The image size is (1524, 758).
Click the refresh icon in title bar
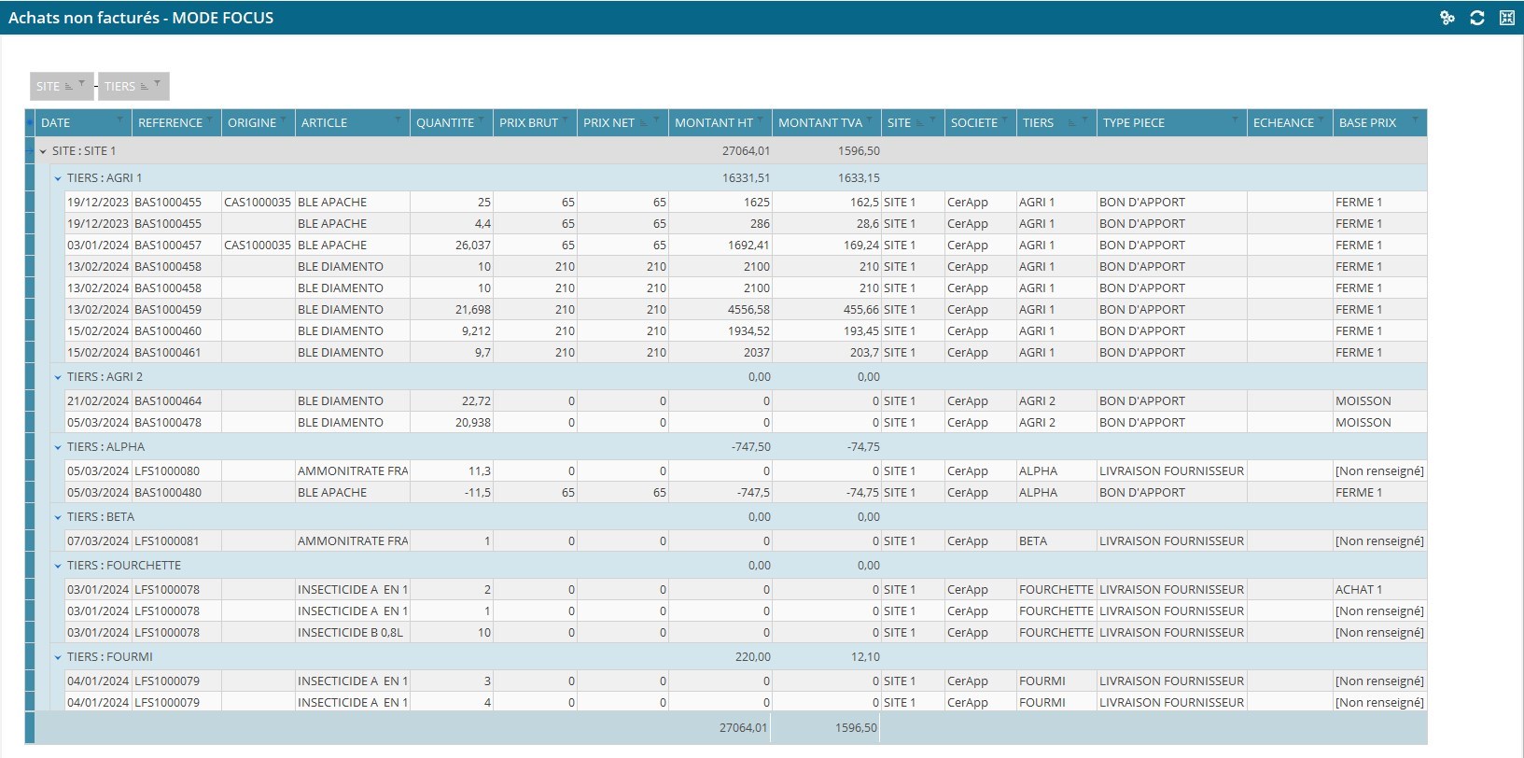pos(1476,18)
